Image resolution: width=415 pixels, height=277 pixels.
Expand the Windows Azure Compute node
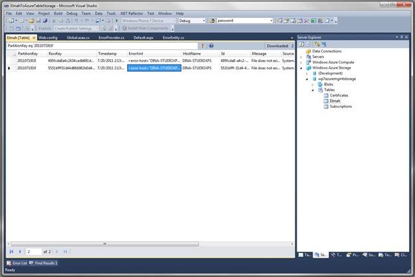pos(301,63)
